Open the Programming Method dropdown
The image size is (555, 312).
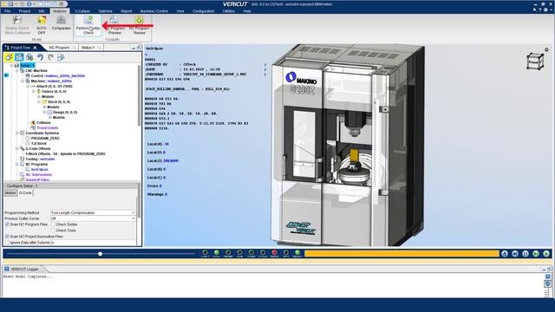coord(93,212)
